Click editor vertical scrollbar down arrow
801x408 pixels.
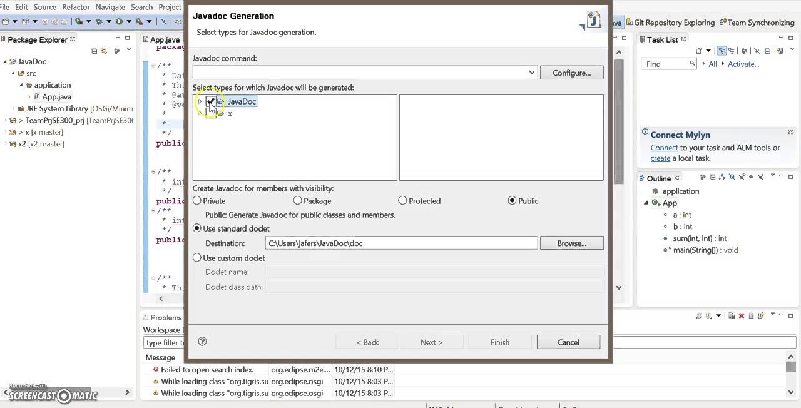[619, 288]
